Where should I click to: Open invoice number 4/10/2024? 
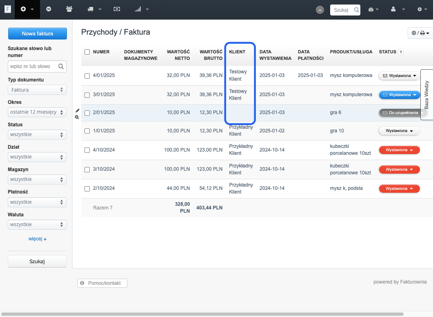pyautogui.click(x=104, y=150)
